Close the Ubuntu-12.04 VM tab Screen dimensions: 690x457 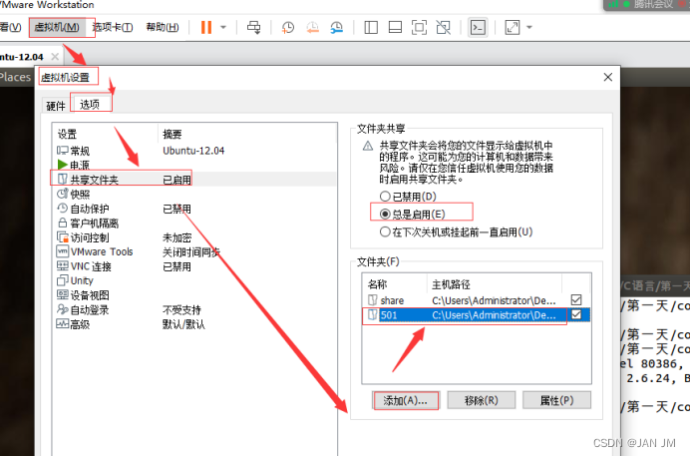[x=55, y=56]
